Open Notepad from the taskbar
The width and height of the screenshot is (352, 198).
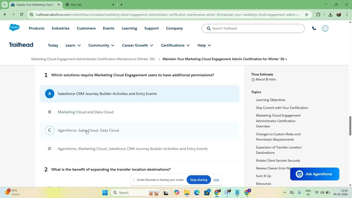pyautogui.click(x=237, y=193)
